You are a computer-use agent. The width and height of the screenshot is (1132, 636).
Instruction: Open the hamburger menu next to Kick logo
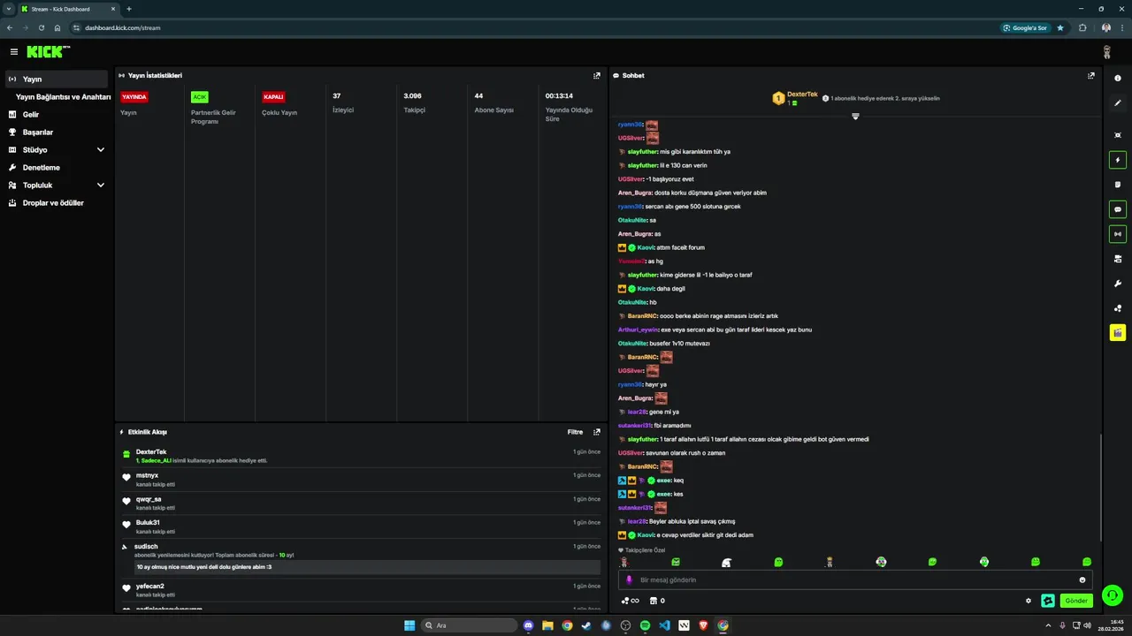point(14,52)
